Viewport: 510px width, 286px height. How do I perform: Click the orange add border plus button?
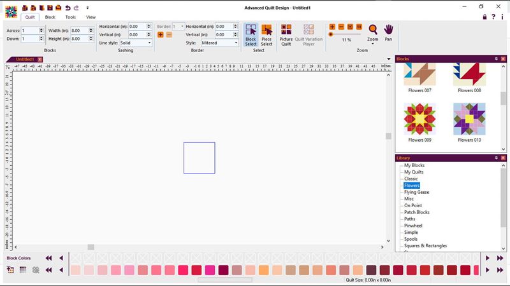(x=161, y=34)
